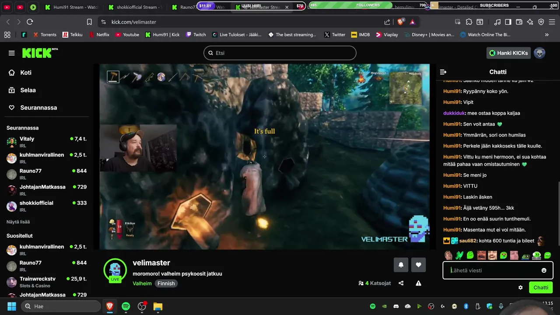This screenshot has width=560, height=315.
Task: Open Koti in the sidebar
Action: [26, 73]
